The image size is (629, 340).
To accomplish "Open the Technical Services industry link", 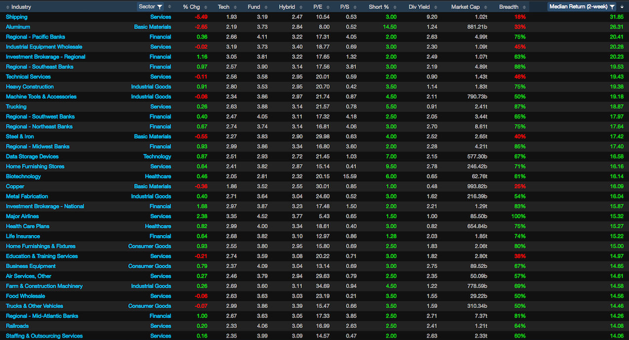I will tap(28, 76).
